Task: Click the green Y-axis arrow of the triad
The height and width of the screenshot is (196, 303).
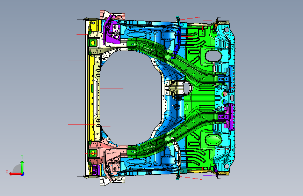Action: (x=22, y=166)
